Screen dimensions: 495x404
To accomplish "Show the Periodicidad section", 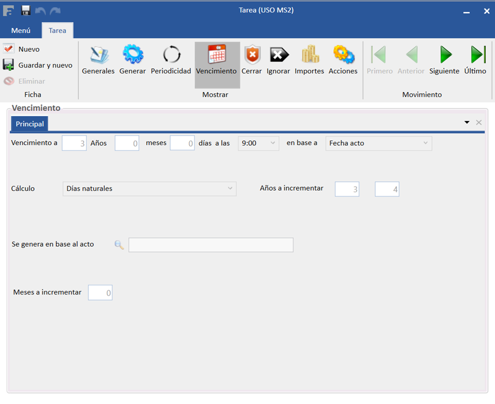I will pos(171,60).
